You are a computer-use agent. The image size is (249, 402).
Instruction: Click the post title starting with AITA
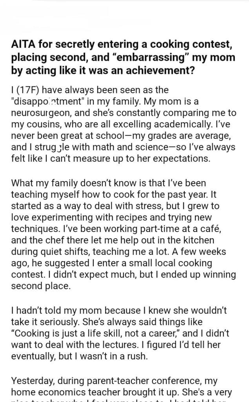click(123, 58)
